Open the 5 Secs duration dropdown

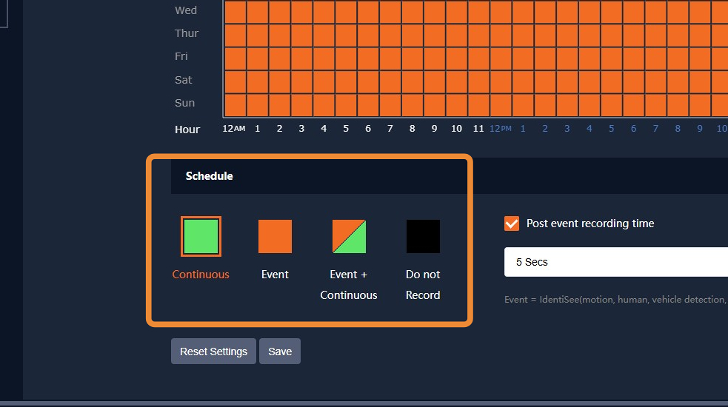616,262
